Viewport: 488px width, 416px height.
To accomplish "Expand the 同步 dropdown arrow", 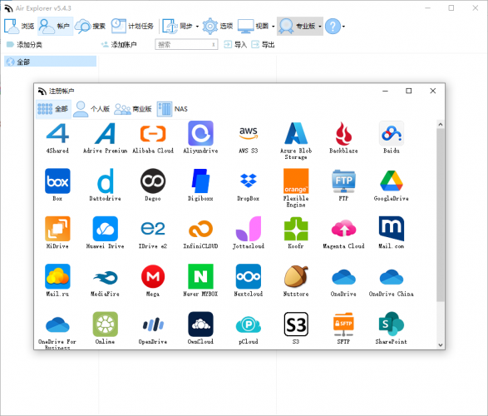I will pos(197,27).
